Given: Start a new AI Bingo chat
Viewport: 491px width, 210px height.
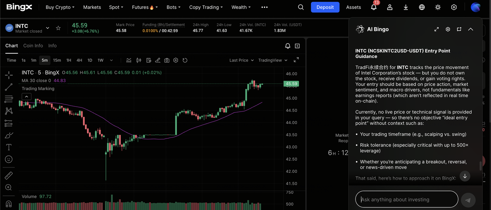Looking at the screenshot, I should (459, 29).
